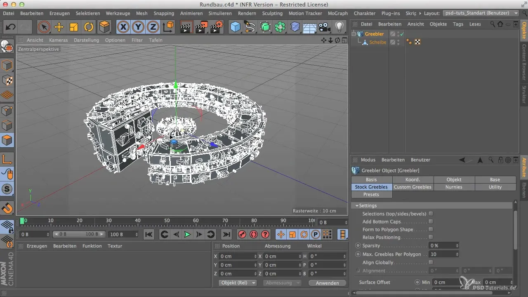This screenshot has width=528, height=297.
Task: Open the Sculpting menu
Action: click(x=272, y=13)
